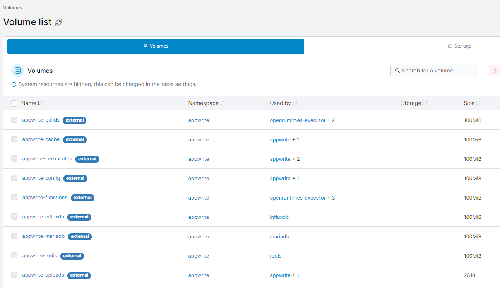
Task: Check the appwrite-influxdb row checkbox
Action: (x=14, y=217)
